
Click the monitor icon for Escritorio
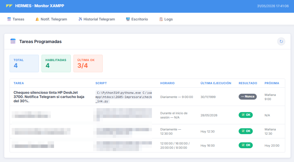pos(128,19)
